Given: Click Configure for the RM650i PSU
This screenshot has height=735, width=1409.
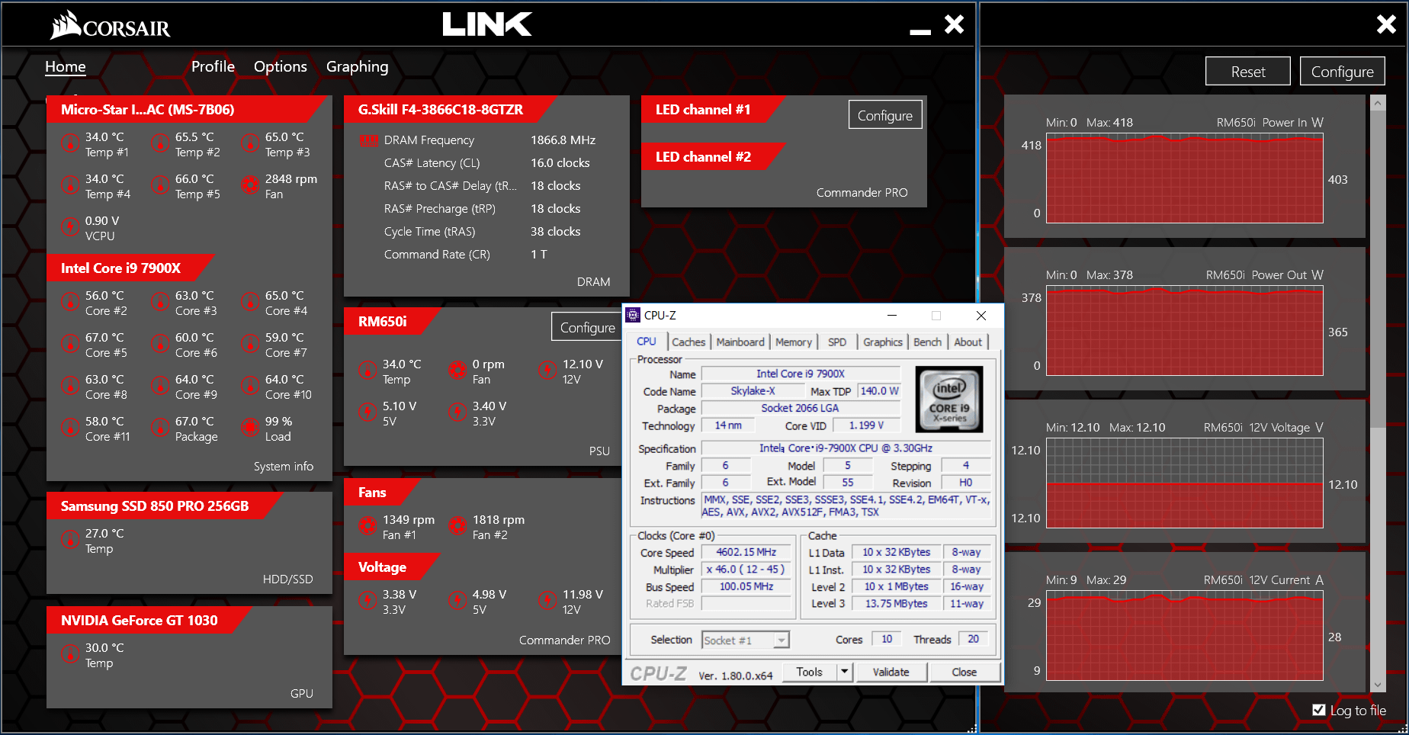Looking at the screenshot, I should point(587,327).
